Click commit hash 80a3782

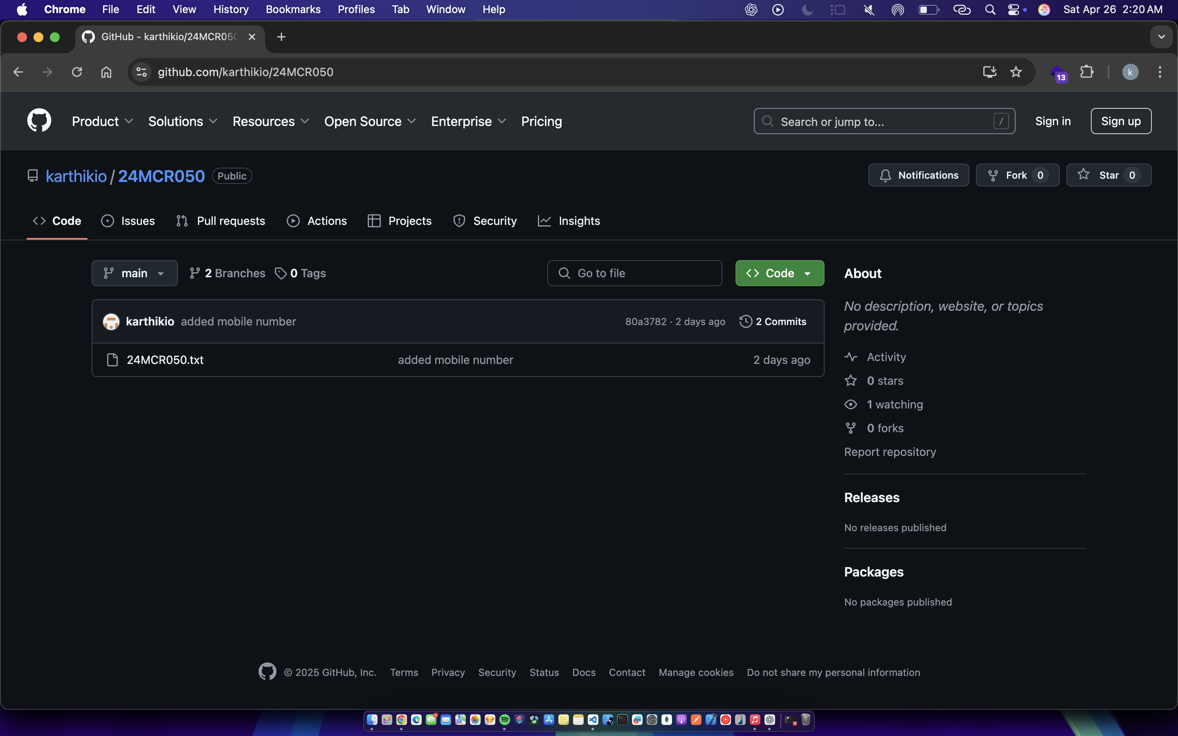click(645, 321)
